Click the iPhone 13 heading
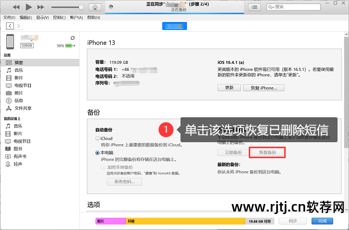Viewport: 349px width, 230px height. pos(101,42)
